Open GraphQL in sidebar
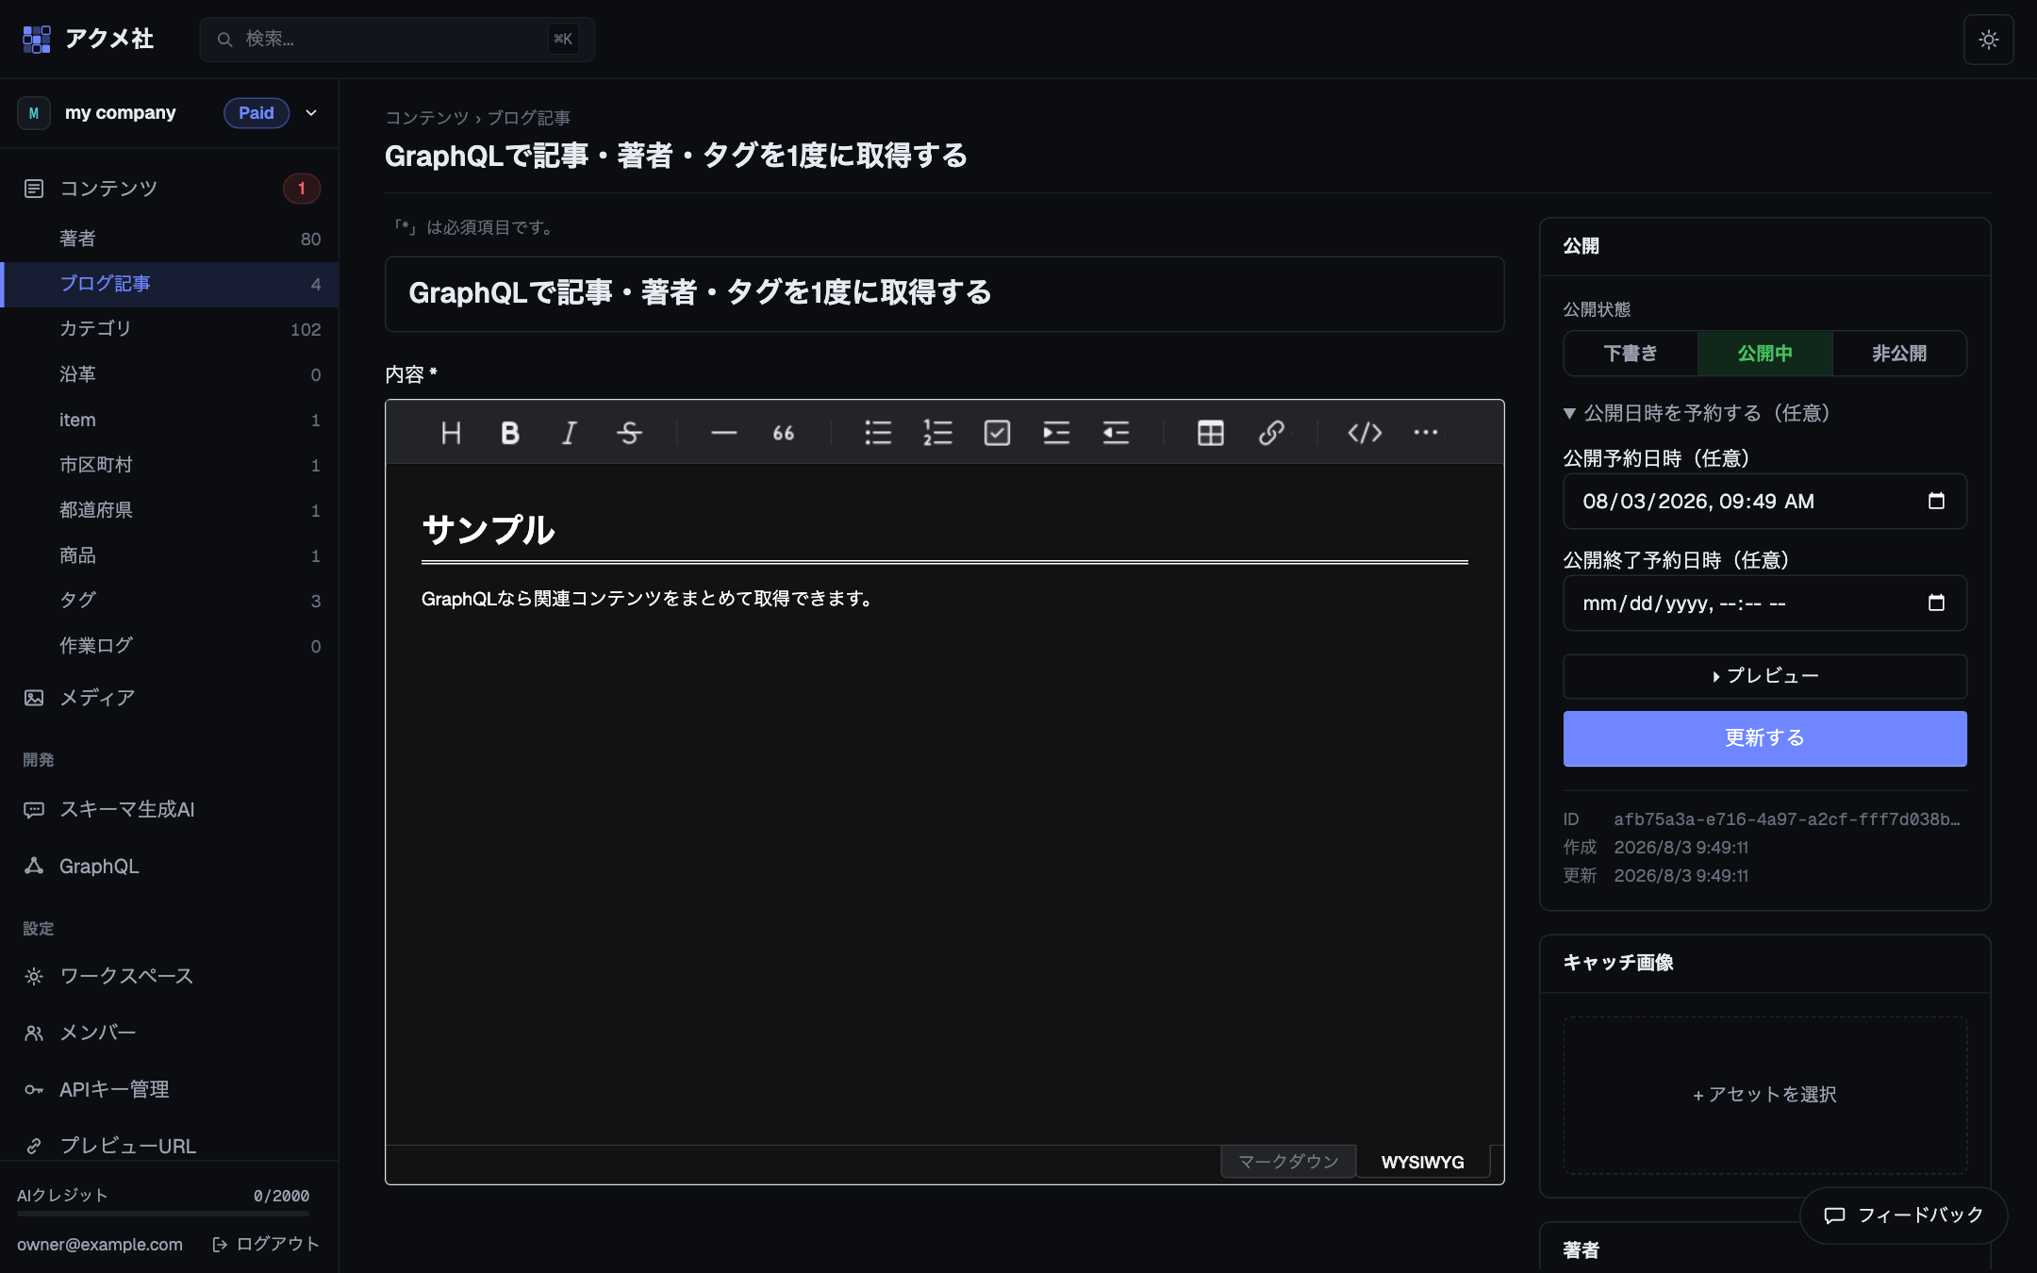 (x=170, y=866)
